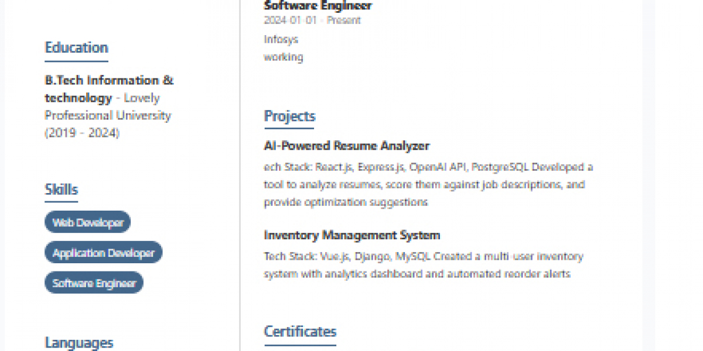
Task: Select the Skills section heading
Action: pyautogui.click(x=61, y=190)
